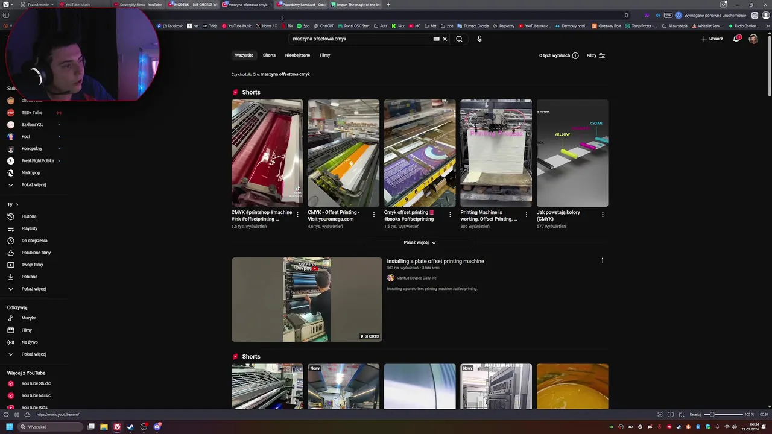The width and height of the screenshot is (772, 434).
Task: Click Installing a plate offset printing machine title
Action: click(435, 261)
